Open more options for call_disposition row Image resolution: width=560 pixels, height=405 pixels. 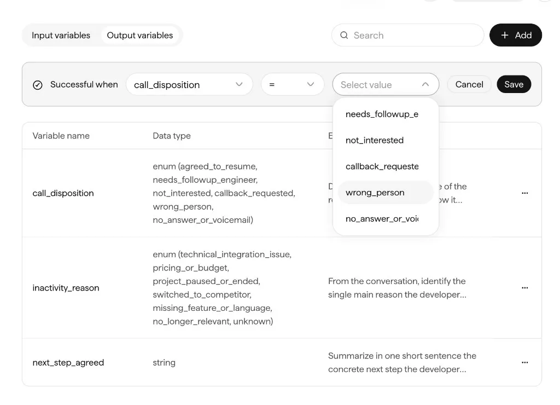pyautogui.click(x=524, y=193)
